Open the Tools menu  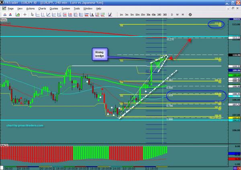(77, 8)
